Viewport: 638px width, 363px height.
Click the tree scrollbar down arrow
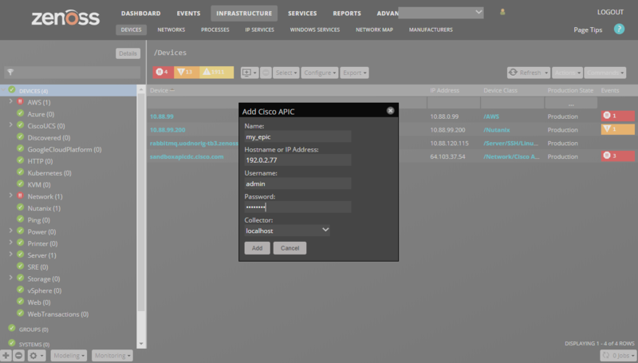pyautogui.click(x=141, y=344)
